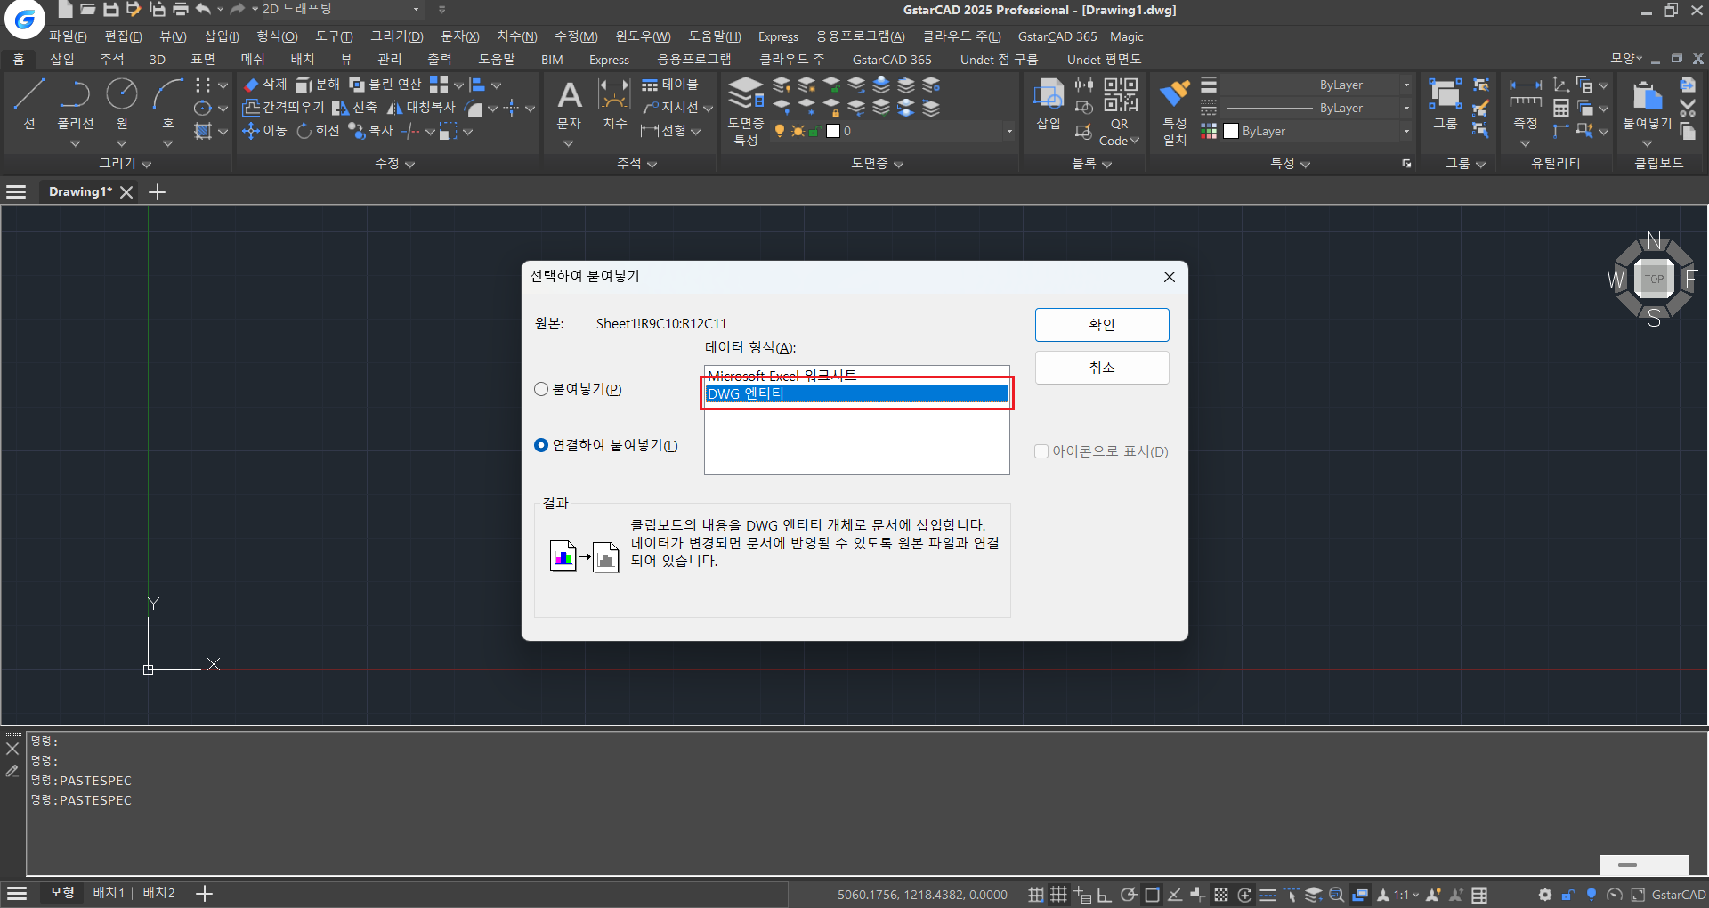Screen dimensions: 1709x908
Task: Open the Text (문자) annotation tool
Action: point(569,105)
